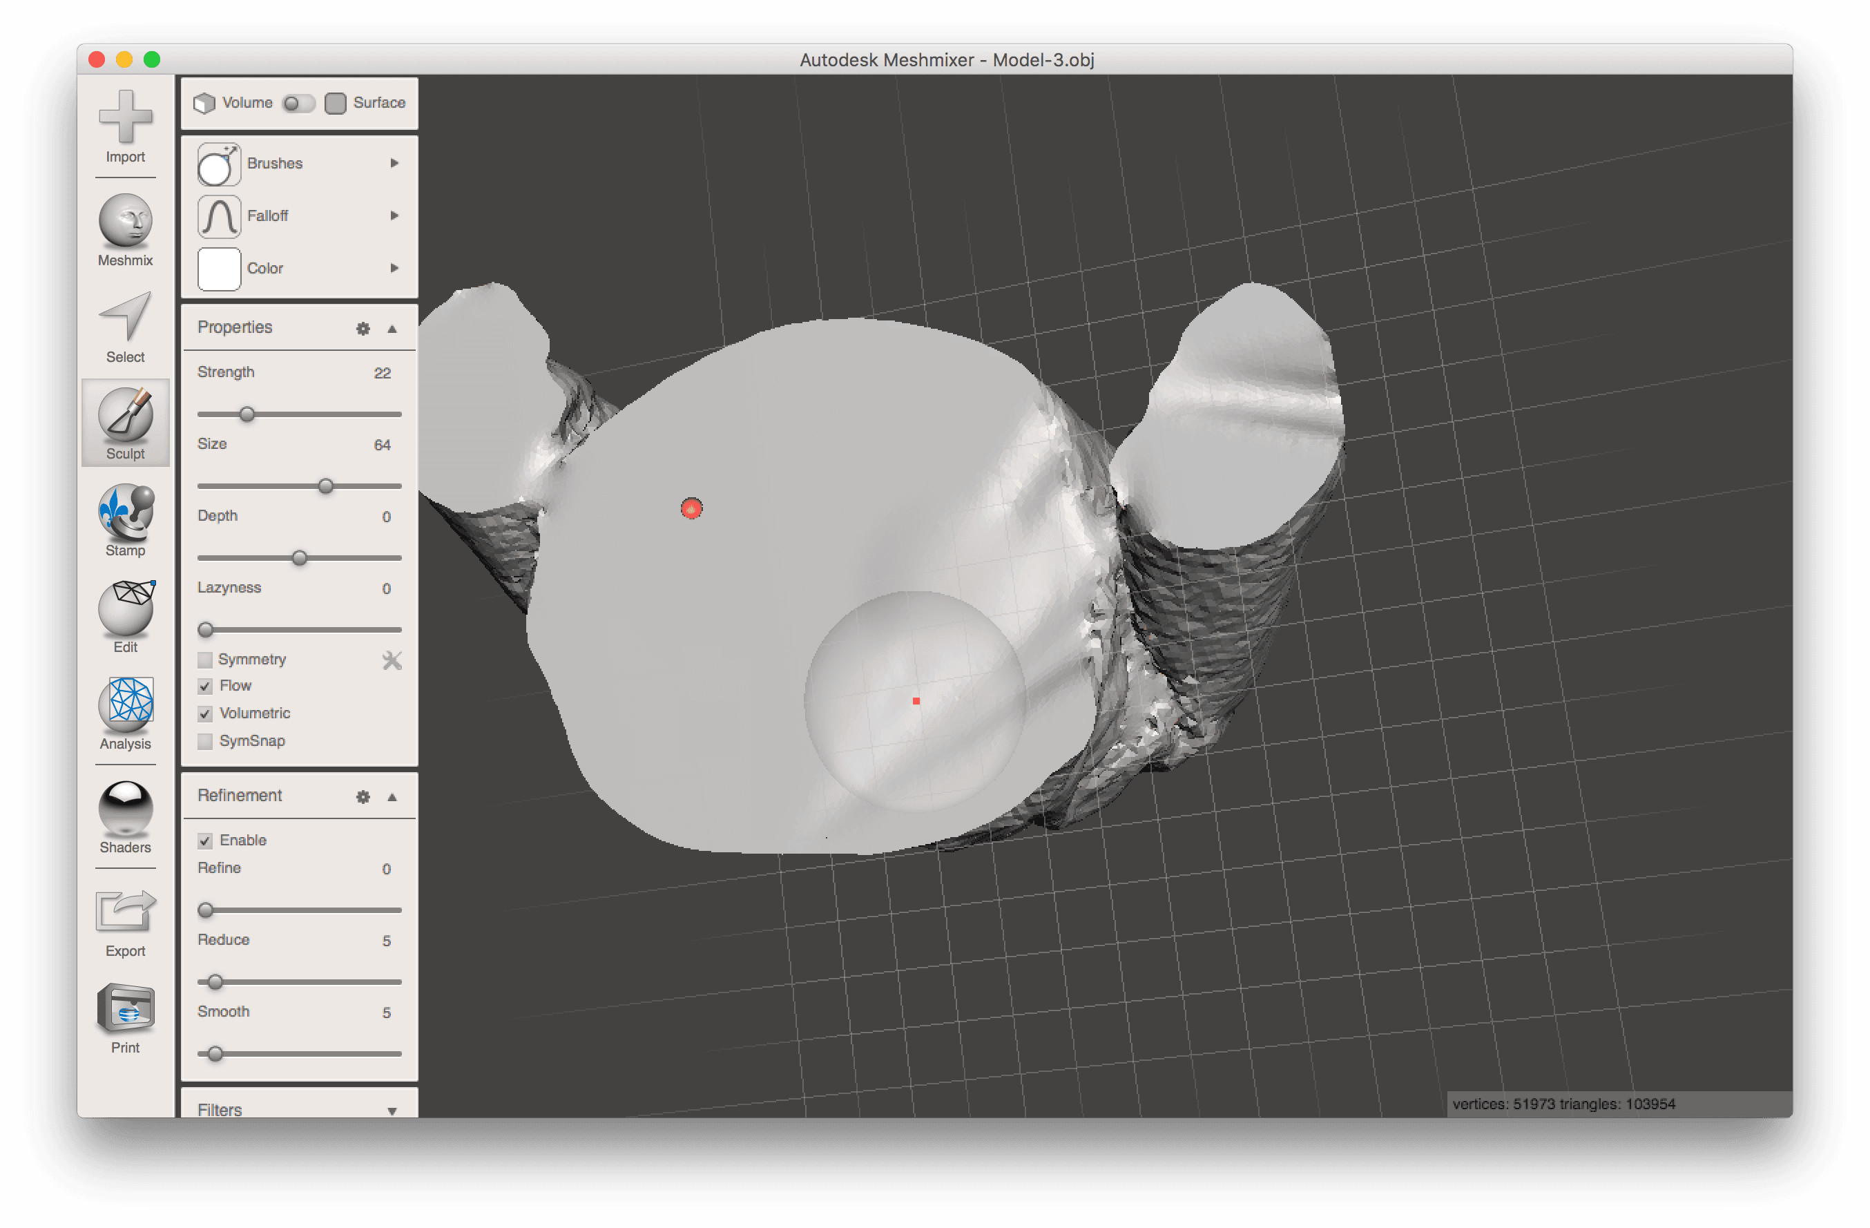Image resolution: width=1870 pixels, height=1228 pixels.
Task: Click the Refine slider handle
Action: 206,910
